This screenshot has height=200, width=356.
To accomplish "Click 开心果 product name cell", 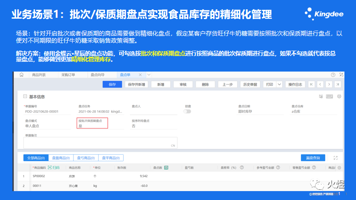I will click(73, 186).
